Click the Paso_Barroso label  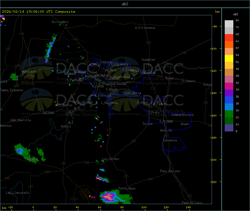(x=170, y=171)
